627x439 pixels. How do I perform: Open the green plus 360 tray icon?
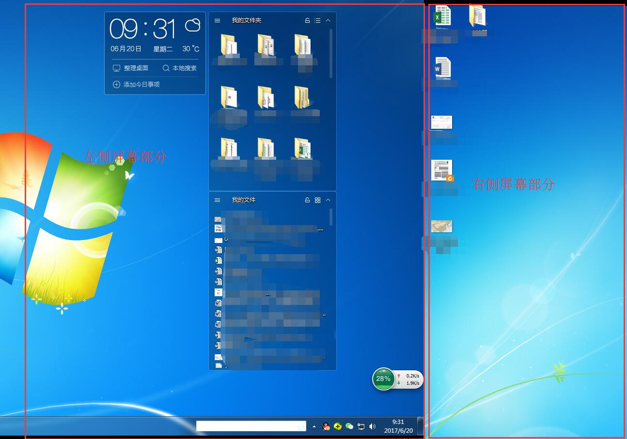pyautogui.click(x=338, y=426)
